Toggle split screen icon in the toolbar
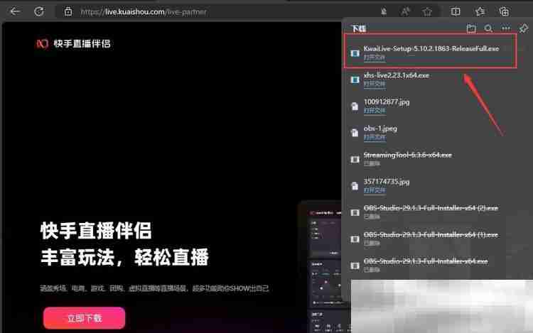This screenshot has height=333, width=533. pos(456,11)
